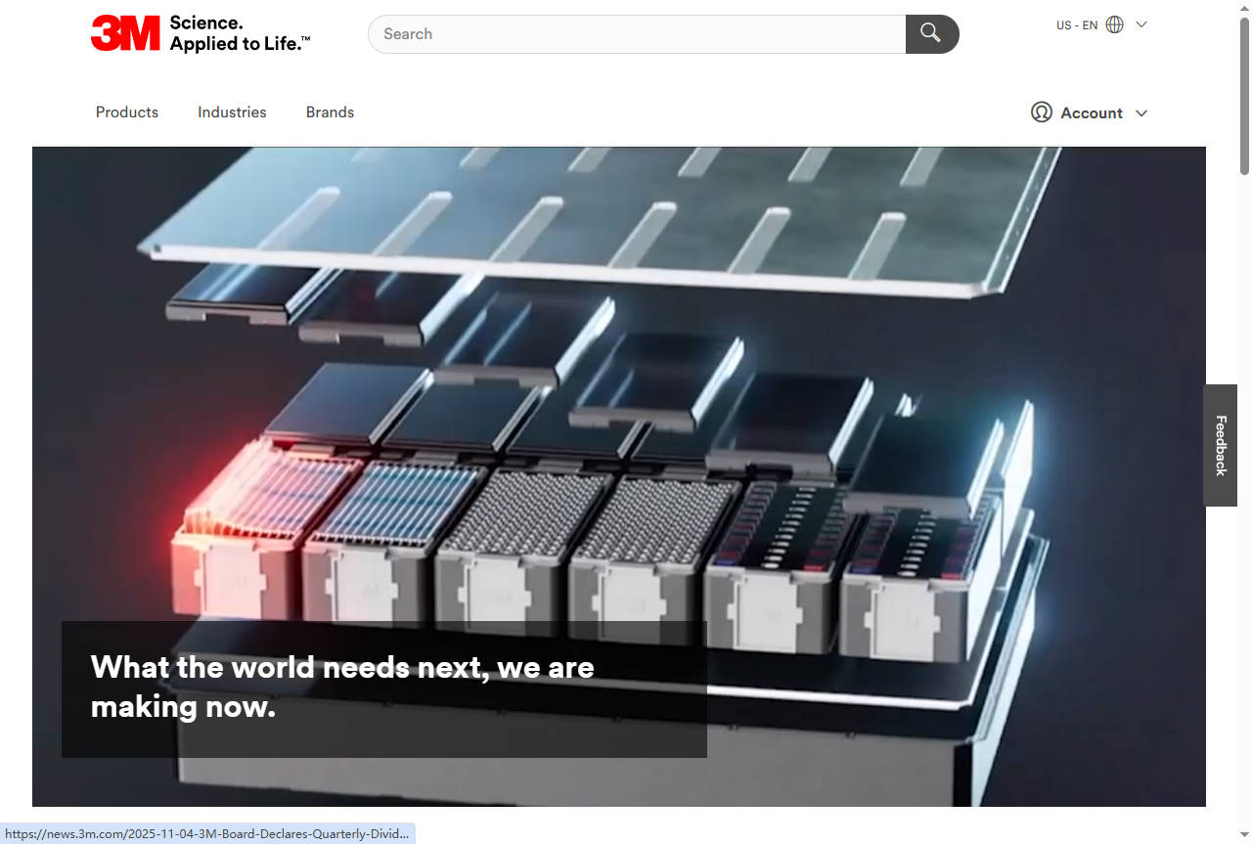The height and width of the screenshot is (844, 1252).
Task: Expand the US - EN region chevron
Action: (x=1140, y=25)
